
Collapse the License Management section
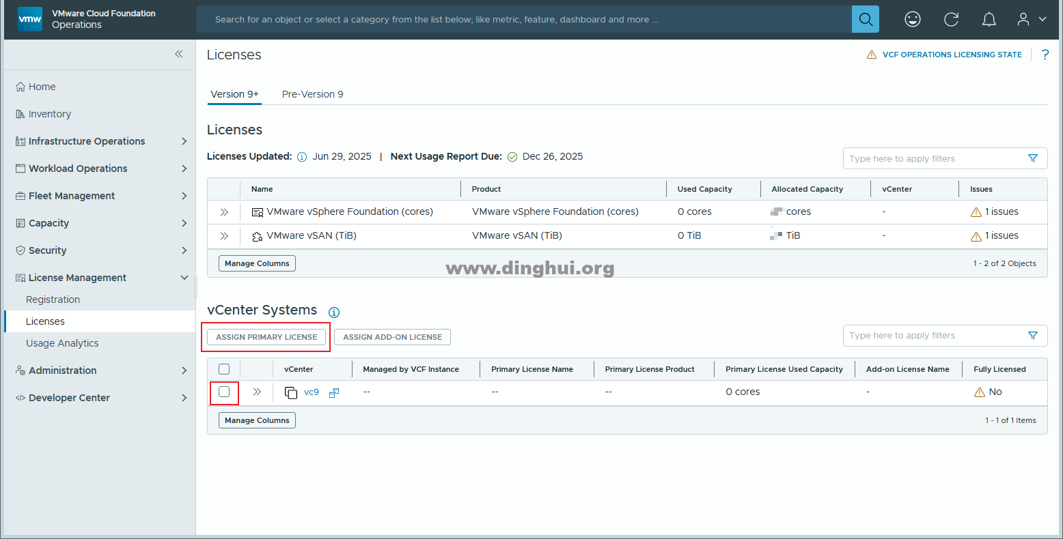[184, 278]
